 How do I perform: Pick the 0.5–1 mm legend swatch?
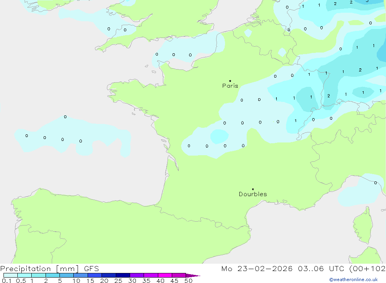coord(24,275)
